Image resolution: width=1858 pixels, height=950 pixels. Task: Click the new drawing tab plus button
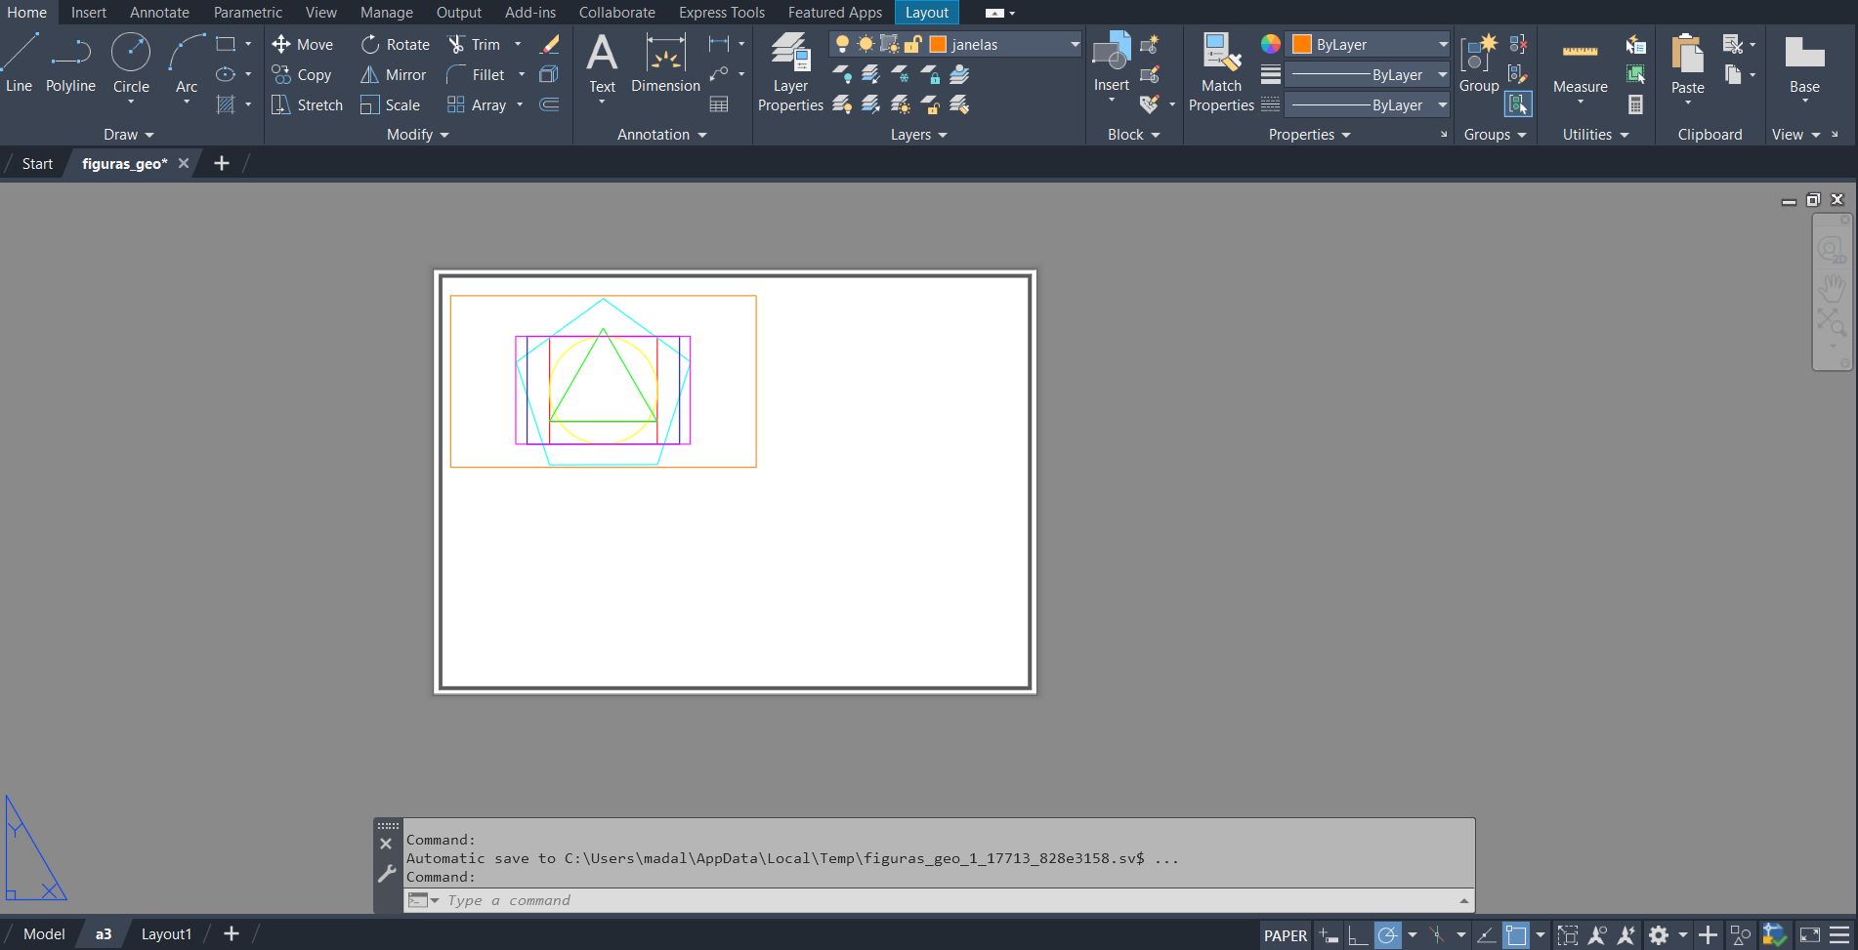[x=222, y=163]
